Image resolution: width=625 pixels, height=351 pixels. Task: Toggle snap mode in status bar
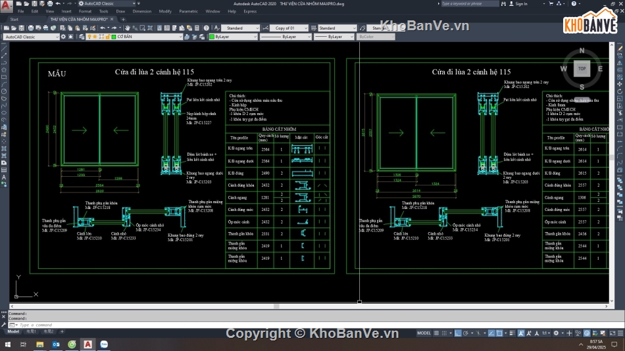(x=444, y=333)
